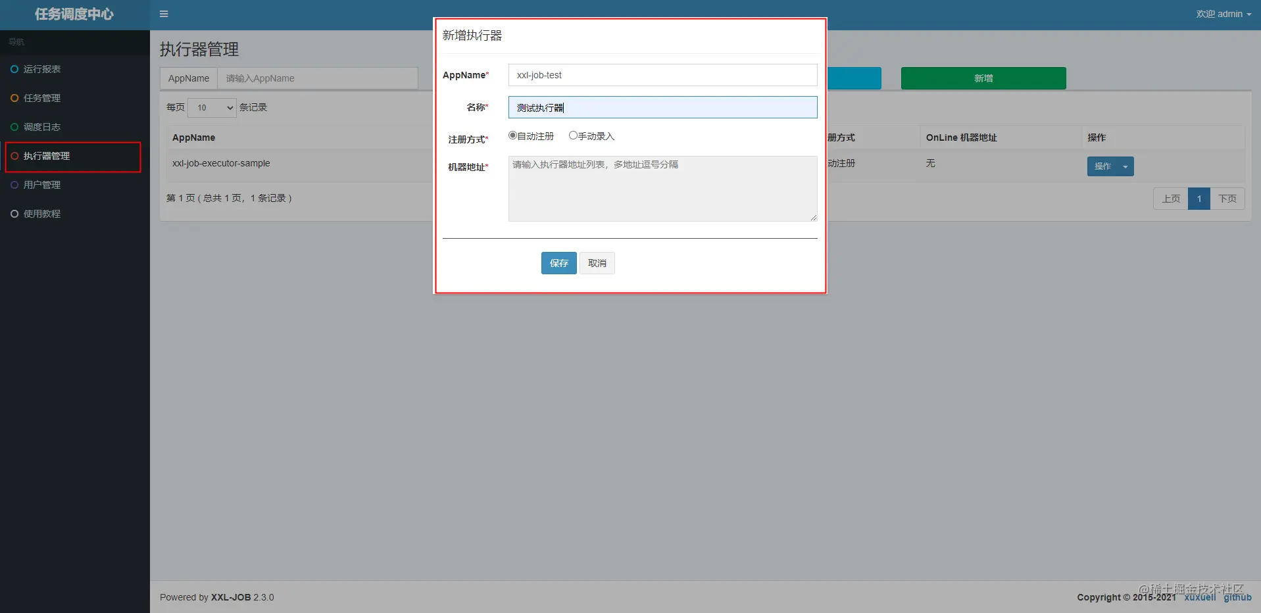The image size is (1261, 613).
Task: Open 用户管理 menu item
Action: (75, 185)
